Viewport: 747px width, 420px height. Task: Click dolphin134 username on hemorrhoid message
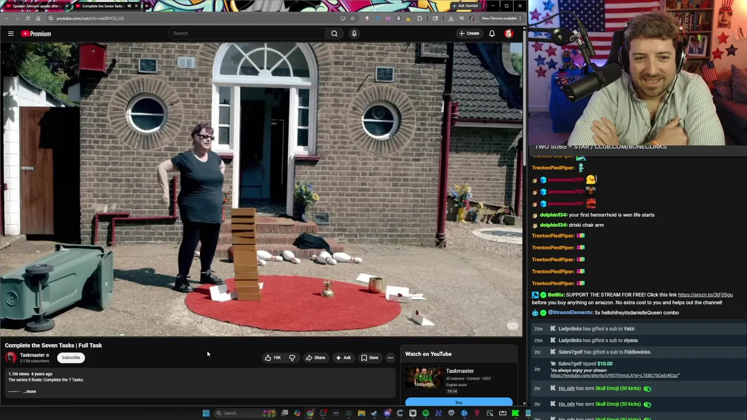click(x=553, y=215)
